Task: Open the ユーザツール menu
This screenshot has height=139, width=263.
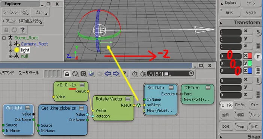Action: point(29,73)
